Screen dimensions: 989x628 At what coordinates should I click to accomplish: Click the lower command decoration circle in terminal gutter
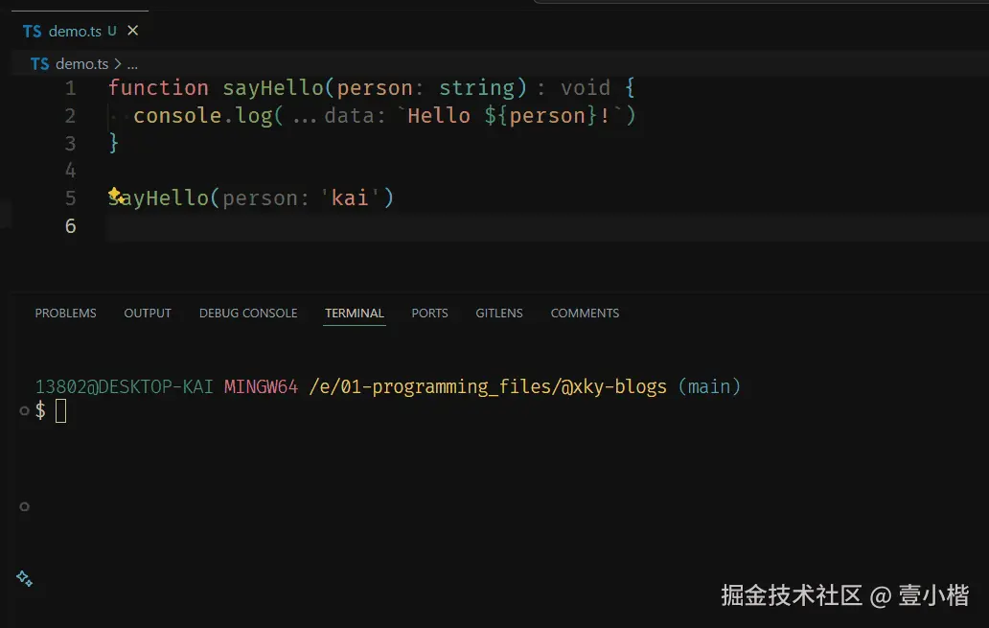(24, 506)
